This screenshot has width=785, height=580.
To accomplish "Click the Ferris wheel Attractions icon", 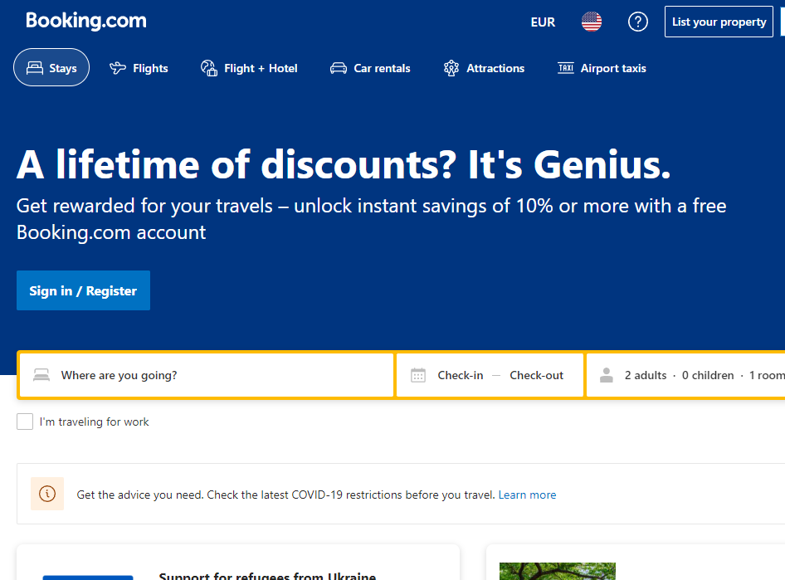I will point(451,68).
